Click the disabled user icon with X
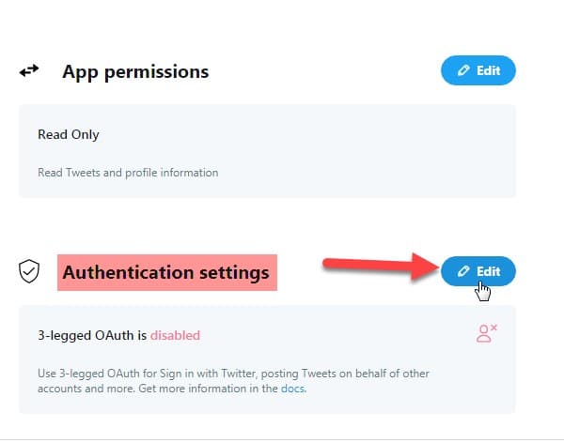The width and height of the screenshot is (564, 443). coord(486,333)
